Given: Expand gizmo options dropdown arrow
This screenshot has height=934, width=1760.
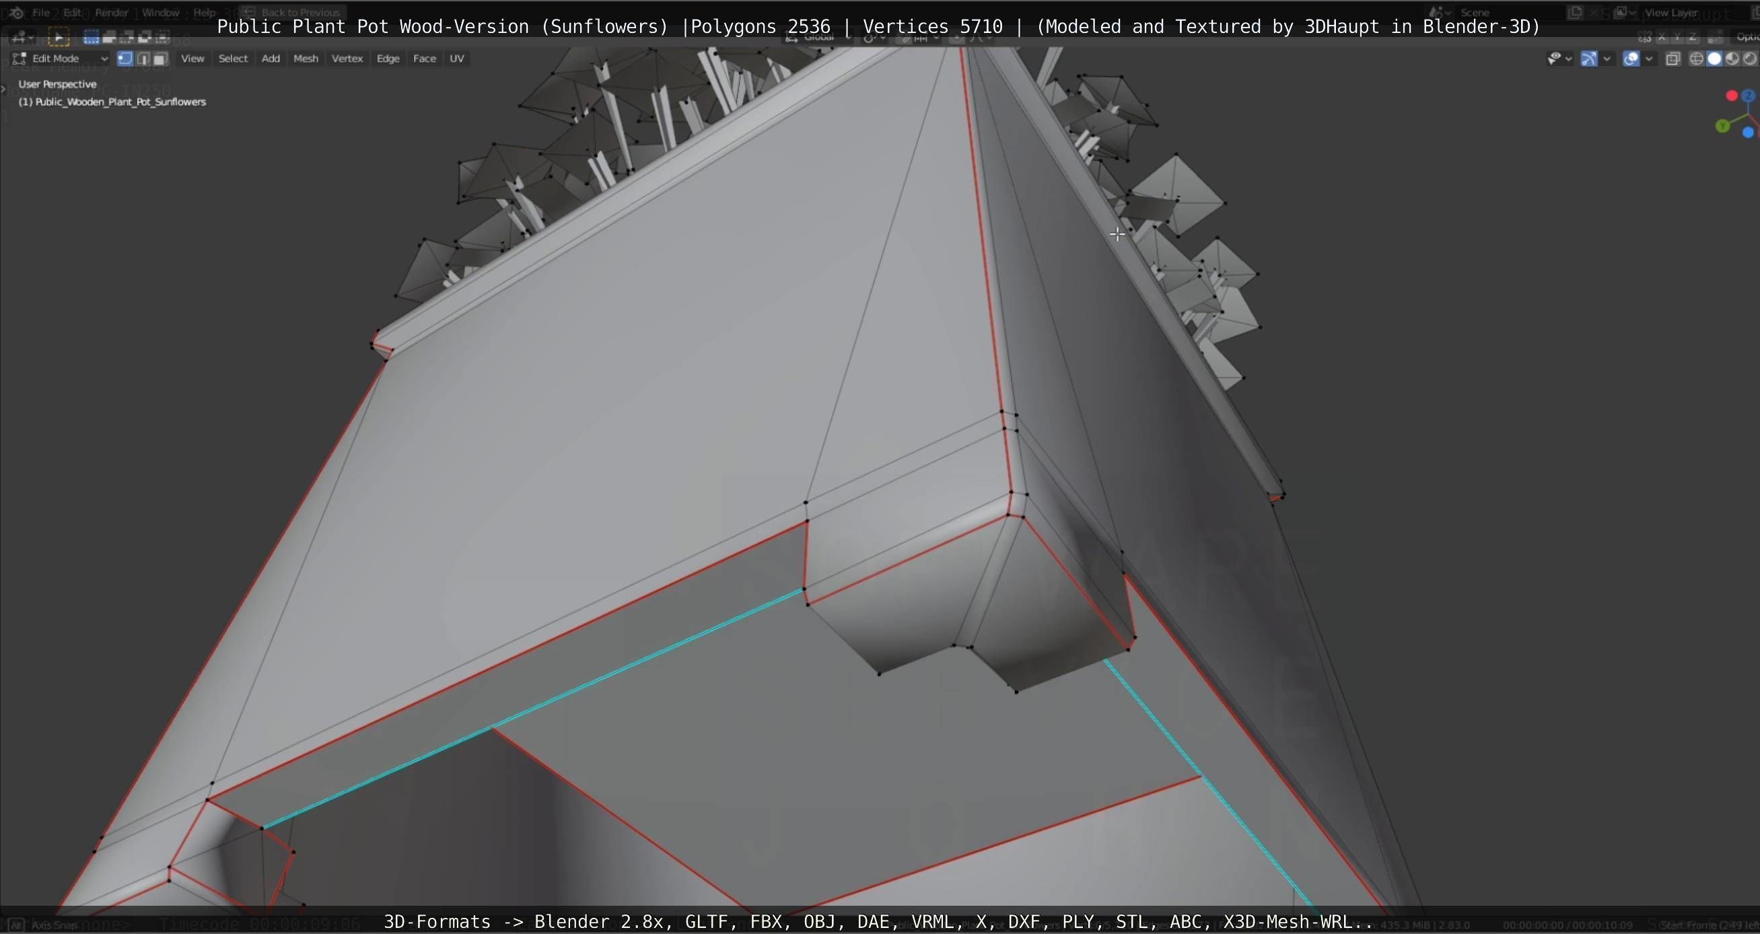Looking at the screenshot, I should tap(1607, 59).
